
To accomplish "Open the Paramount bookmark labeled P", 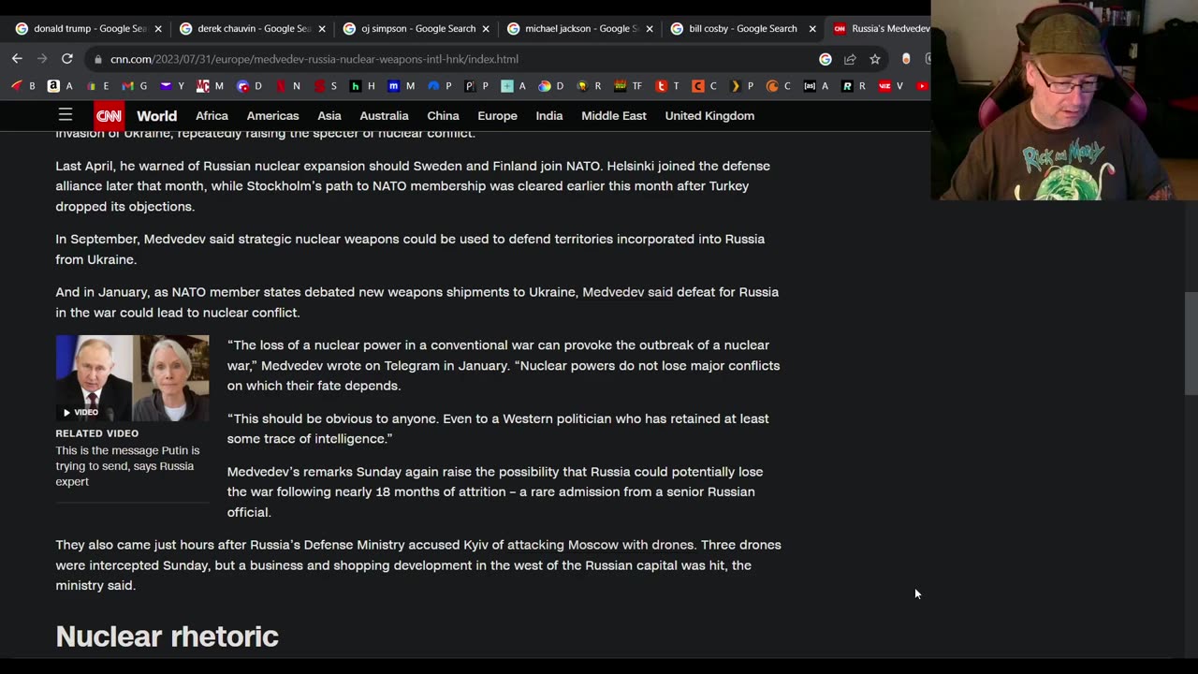I will coord(439,86).
